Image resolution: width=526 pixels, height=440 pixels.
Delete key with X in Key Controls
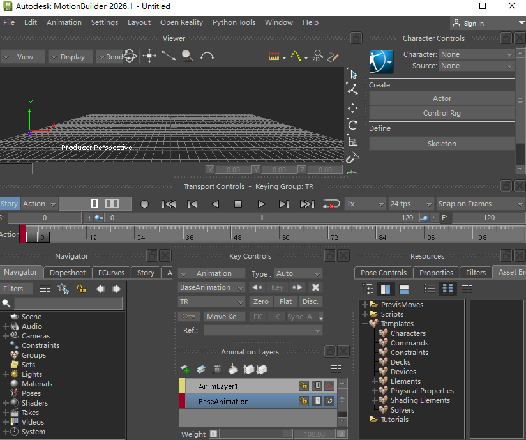pos(315,287)
